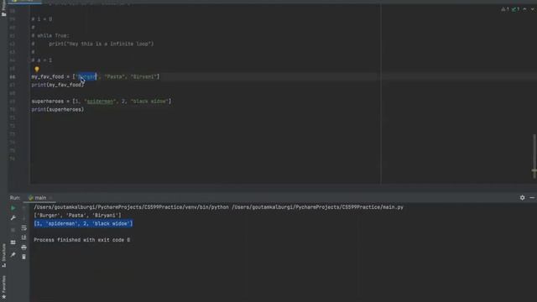Click the Up the stack trace arrow
Image resolution: width=537 pixels, height=302 pixels.
(24, 208)
